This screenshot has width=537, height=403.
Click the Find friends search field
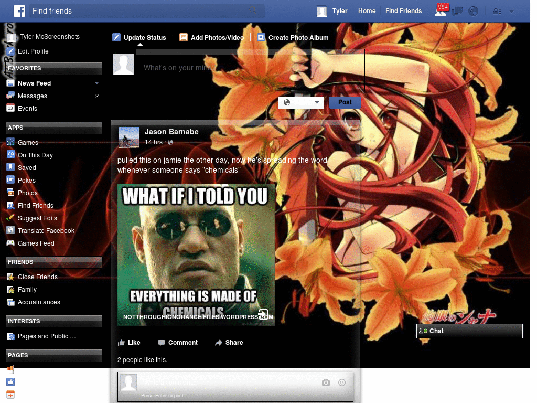click(147, 11)
